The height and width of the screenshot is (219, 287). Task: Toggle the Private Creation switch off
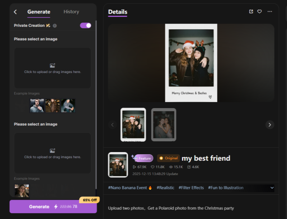85,25
